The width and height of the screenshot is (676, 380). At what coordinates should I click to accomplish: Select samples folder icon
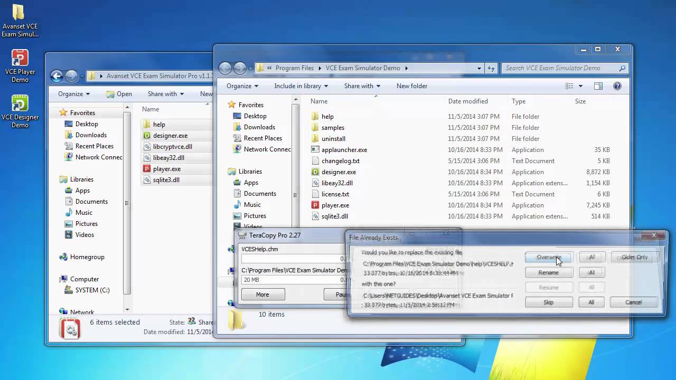[315, 128]
